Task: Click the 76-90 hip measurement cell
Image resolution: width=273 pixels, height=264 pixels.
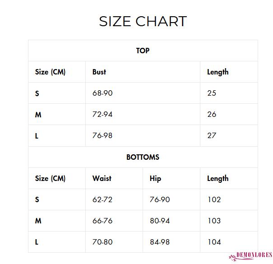Action: [160, 199]
